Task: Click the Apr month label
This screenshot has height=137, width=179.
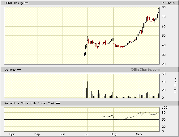Action: point(12,134)
